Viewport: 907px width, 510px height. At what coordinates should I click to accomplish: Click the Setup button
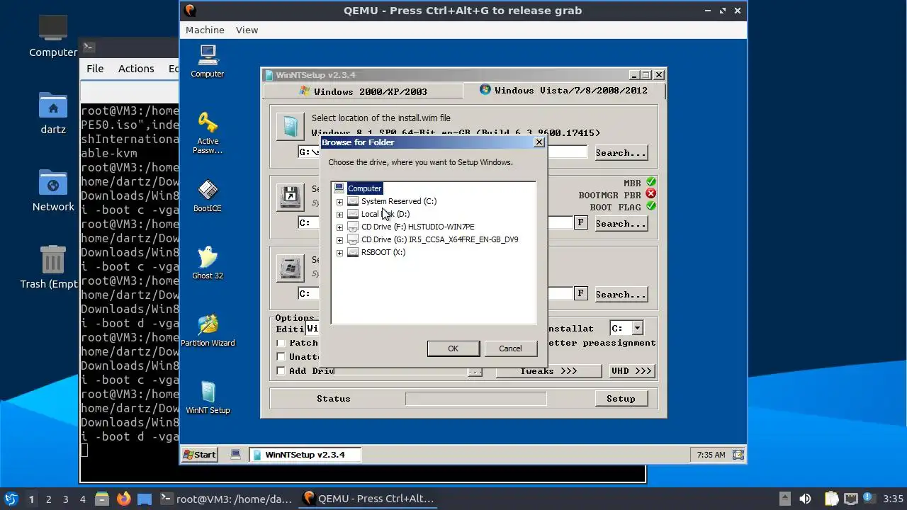click(x=621, y=399)
